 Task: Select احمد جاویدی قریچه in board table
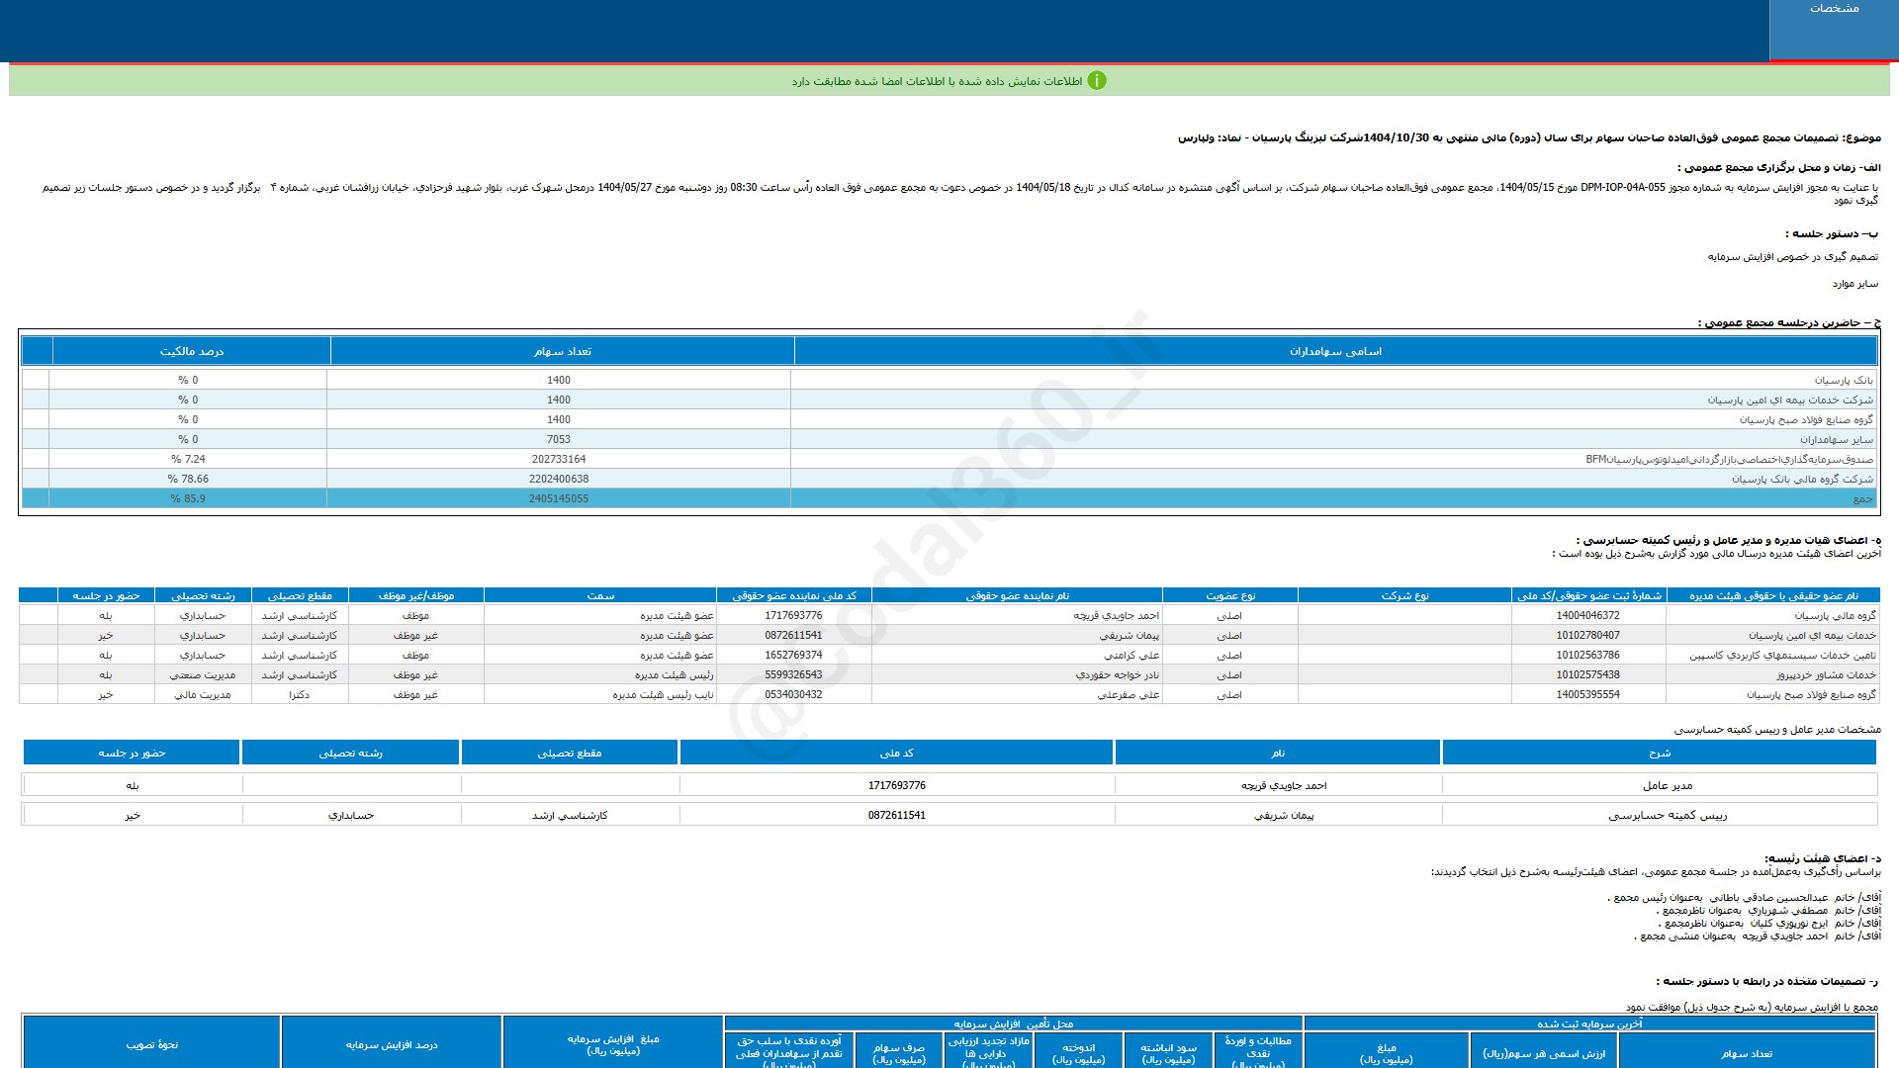[x=1116, y=615]
